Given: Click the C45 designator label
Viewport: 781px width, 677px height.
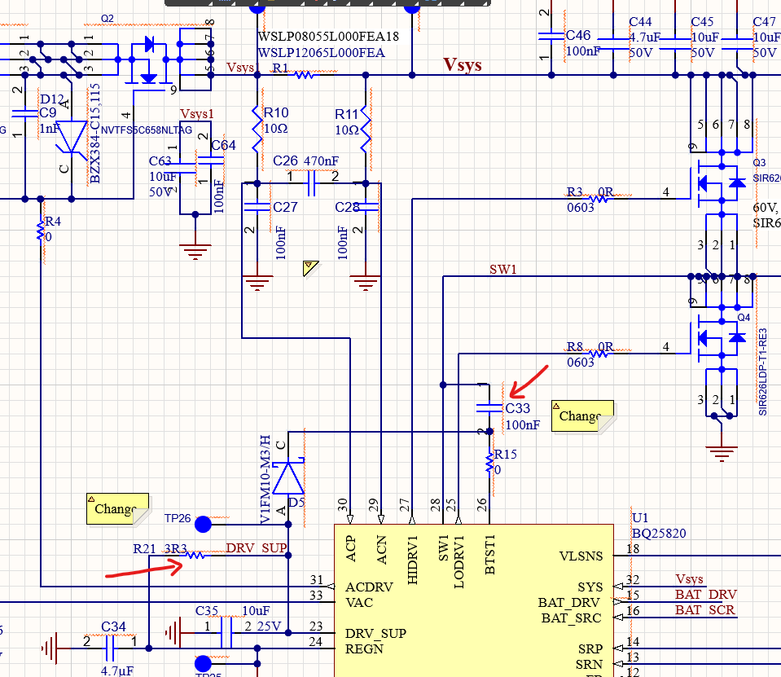Looking at the screenshot, I should tap(702, 21).
